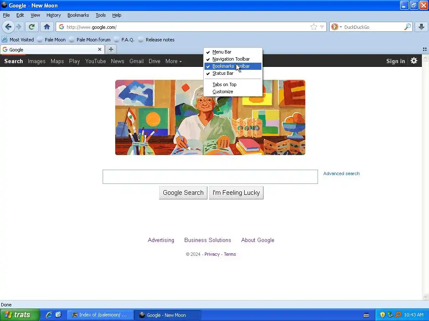The width and height of the screenshot is (429, 321).
Task: Open the Privacy link
Action: 212,254
